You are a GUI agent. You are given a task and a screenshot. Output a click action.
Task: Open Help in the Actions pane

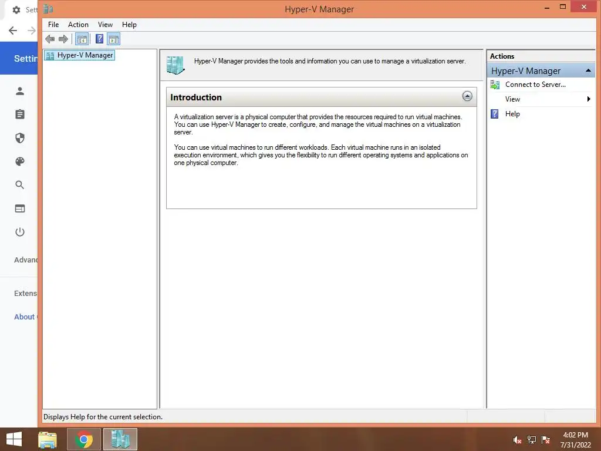coord(512,114)
